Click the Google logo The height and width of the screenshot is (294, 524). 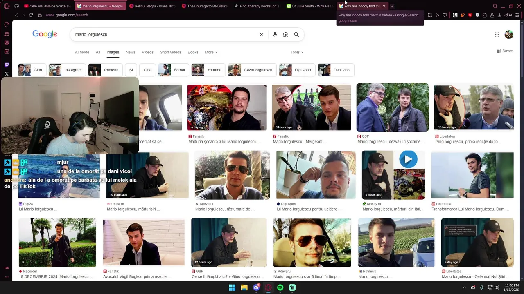45,34
